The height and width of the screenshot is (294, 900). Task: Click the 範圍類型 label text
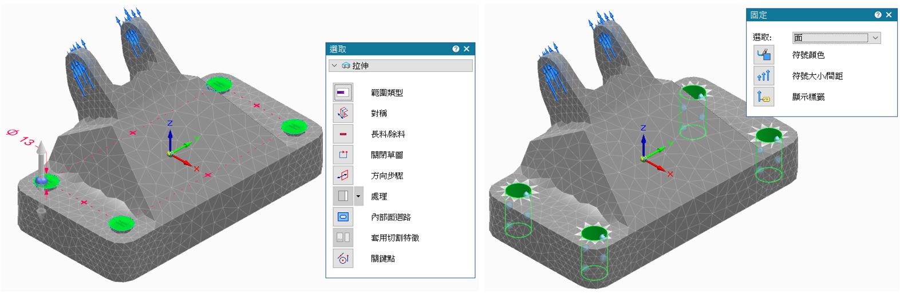387,92
